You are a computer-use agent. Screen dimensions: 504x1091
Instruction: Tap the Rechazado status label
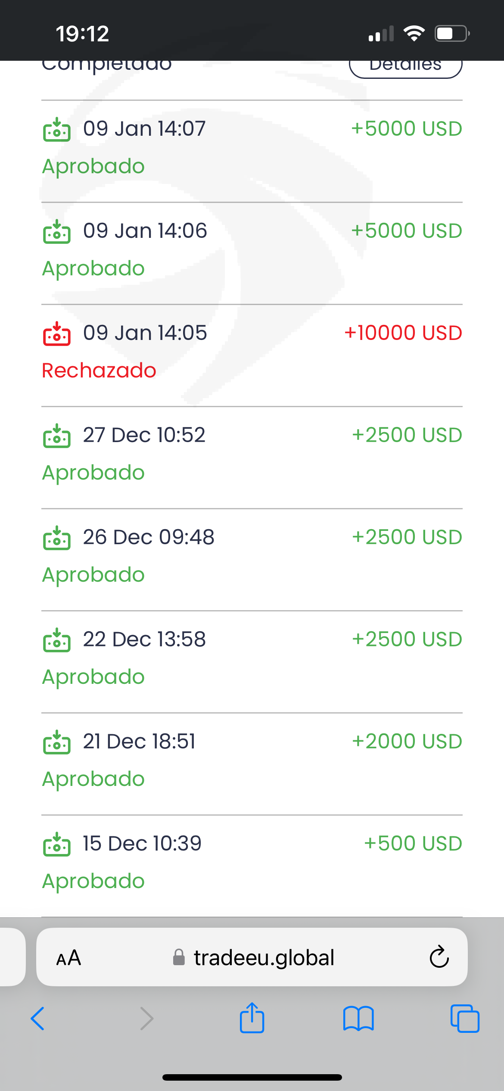click(x=99, y=371)
